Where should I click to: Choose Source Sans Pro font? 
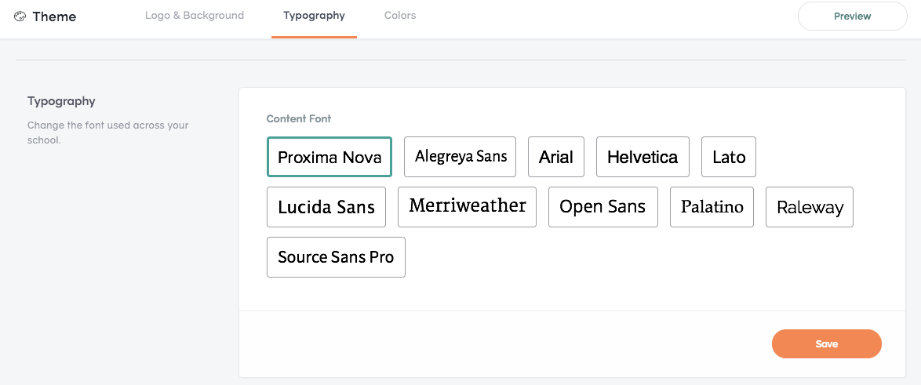tap(336, 257)
